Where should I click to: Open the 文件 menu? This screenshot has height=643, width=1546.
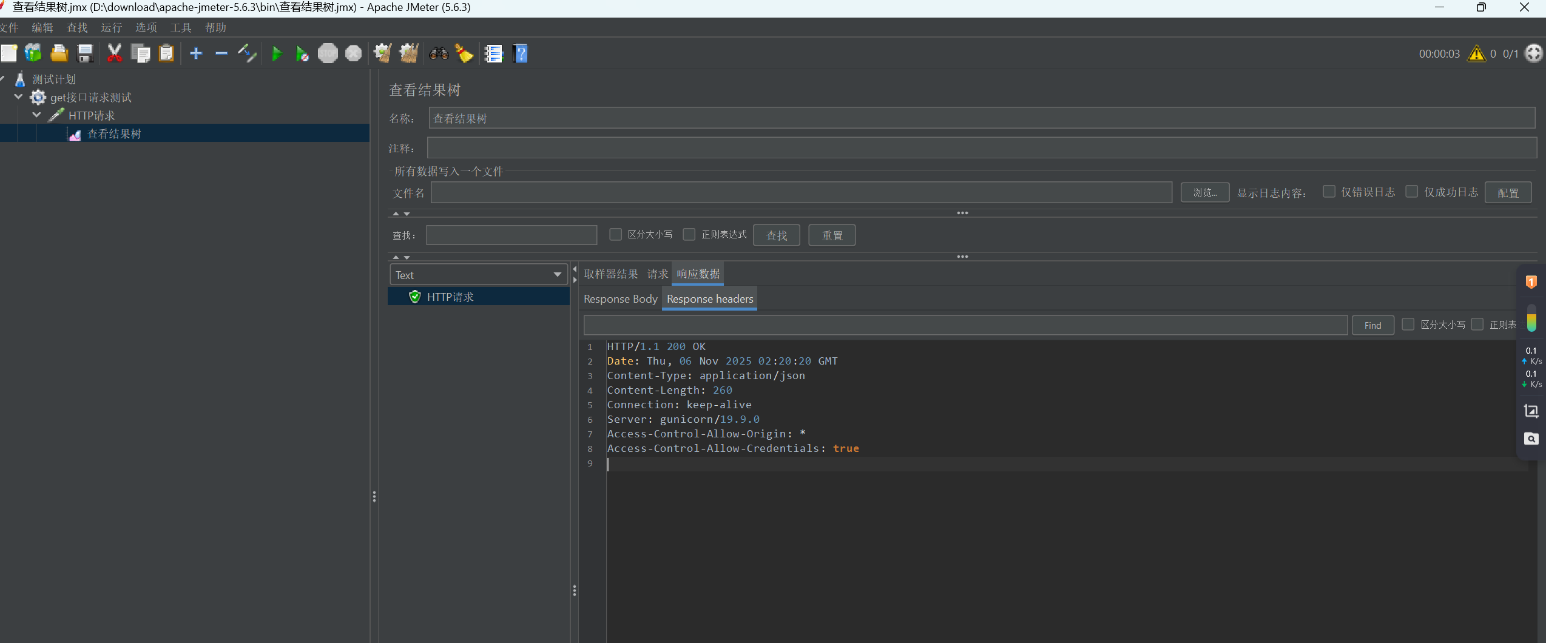tap(9, 28)
